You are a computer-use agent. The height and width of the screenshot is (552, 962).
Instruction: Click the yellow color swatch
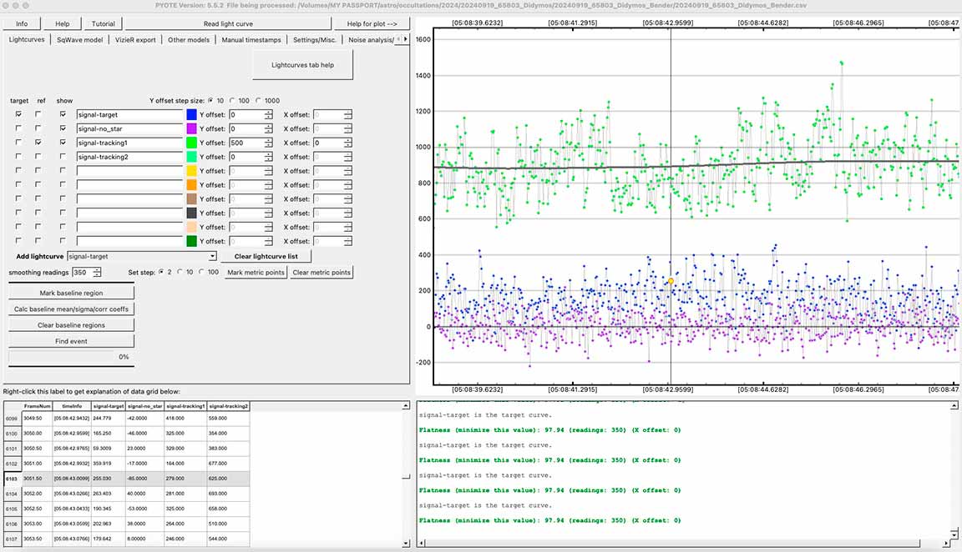point(191,171)
